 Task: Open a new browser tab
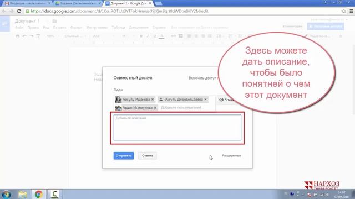pos(158,3)
